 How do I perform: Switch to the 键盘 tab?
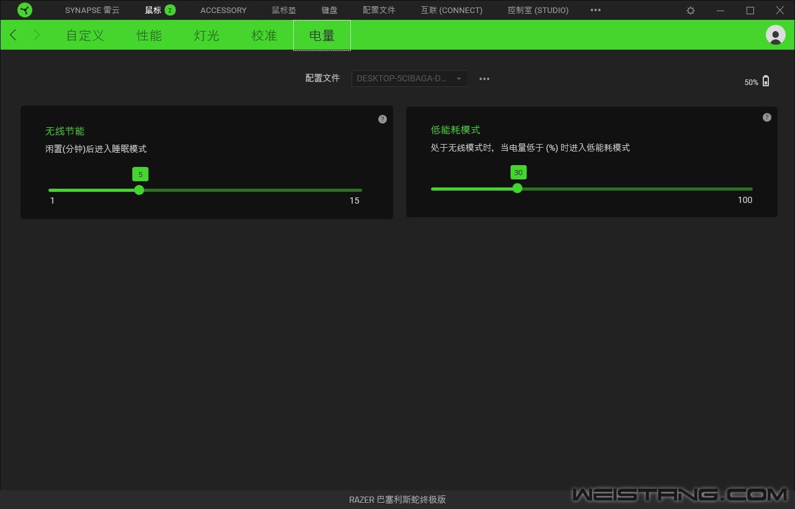tap(330, 10)
